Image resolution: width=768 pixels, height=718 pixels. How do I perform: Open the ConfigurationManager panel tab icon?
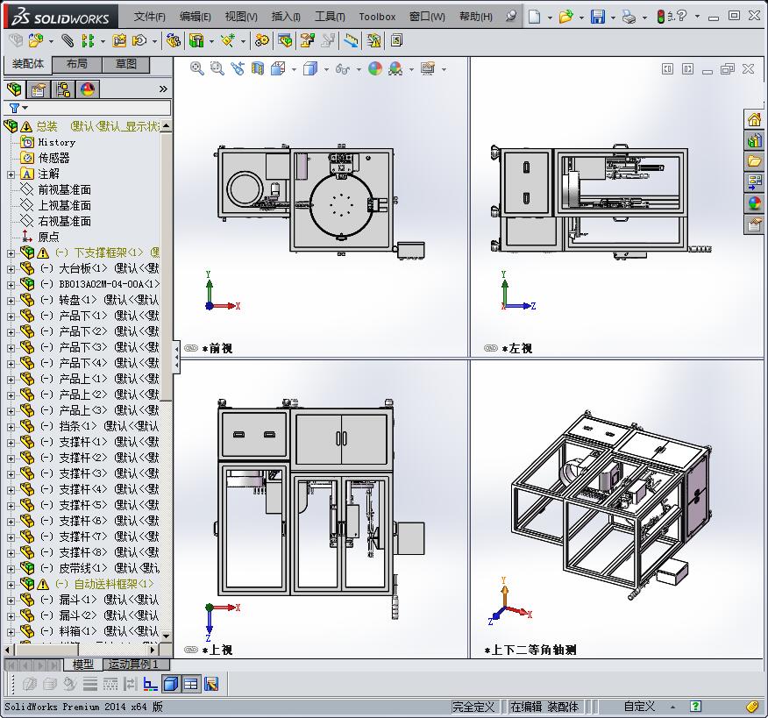click(x=63, y=89)
